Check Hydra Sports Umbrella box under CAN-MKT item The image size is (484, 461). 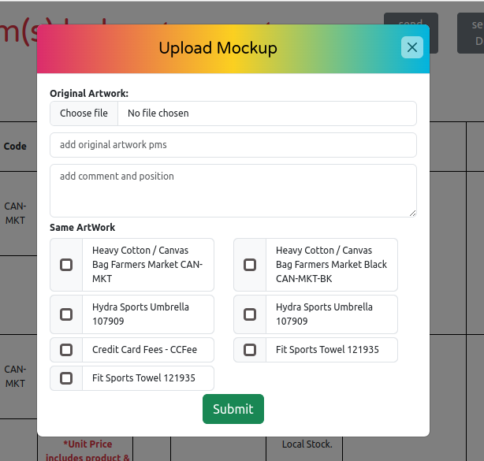tap(66, 314)
